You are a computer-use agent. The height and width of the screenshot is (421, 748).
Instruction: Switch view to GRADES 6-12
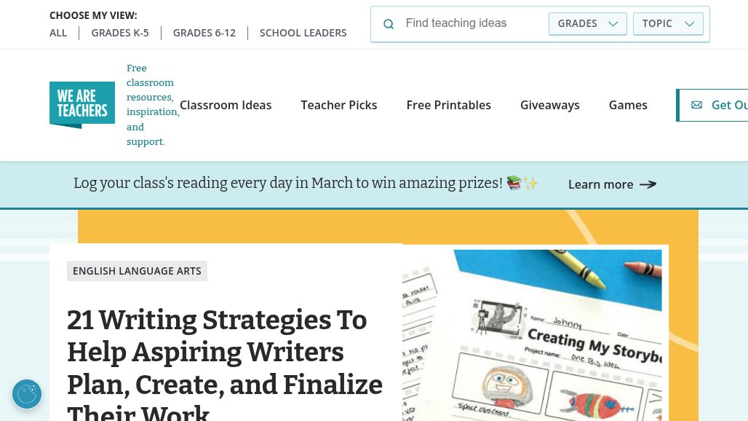[x=204, y=33]
